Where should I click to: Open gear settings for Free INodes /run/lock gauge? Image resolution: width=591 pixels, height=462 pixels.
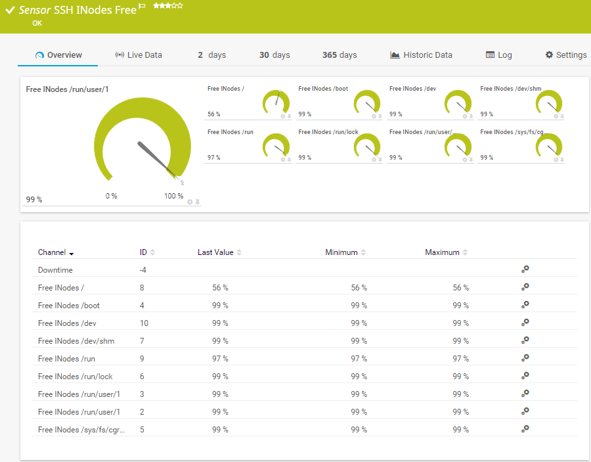374,160
